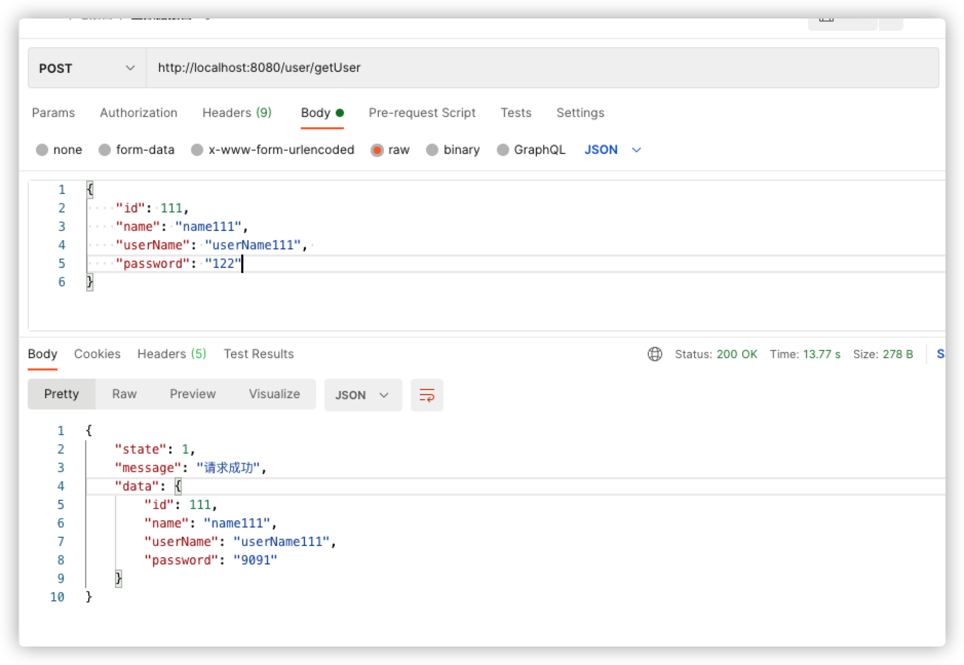Switch to the Tests tab
This screenshot has height=665, width=964.
tap(516, 113)
